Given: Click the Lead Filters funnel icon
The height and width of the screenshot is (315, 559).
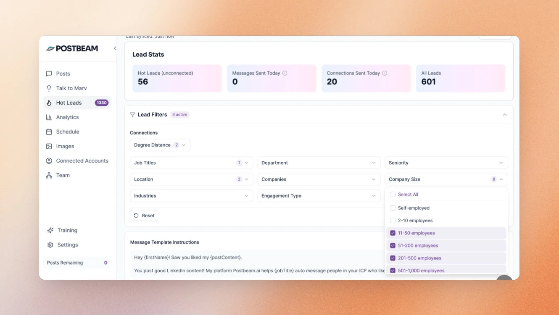Looking at the screenshot, I should (133, 115).
